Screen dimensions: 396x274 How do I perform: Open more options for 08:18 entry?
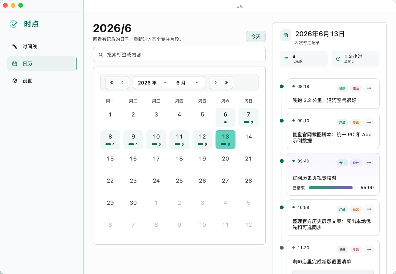369,88
